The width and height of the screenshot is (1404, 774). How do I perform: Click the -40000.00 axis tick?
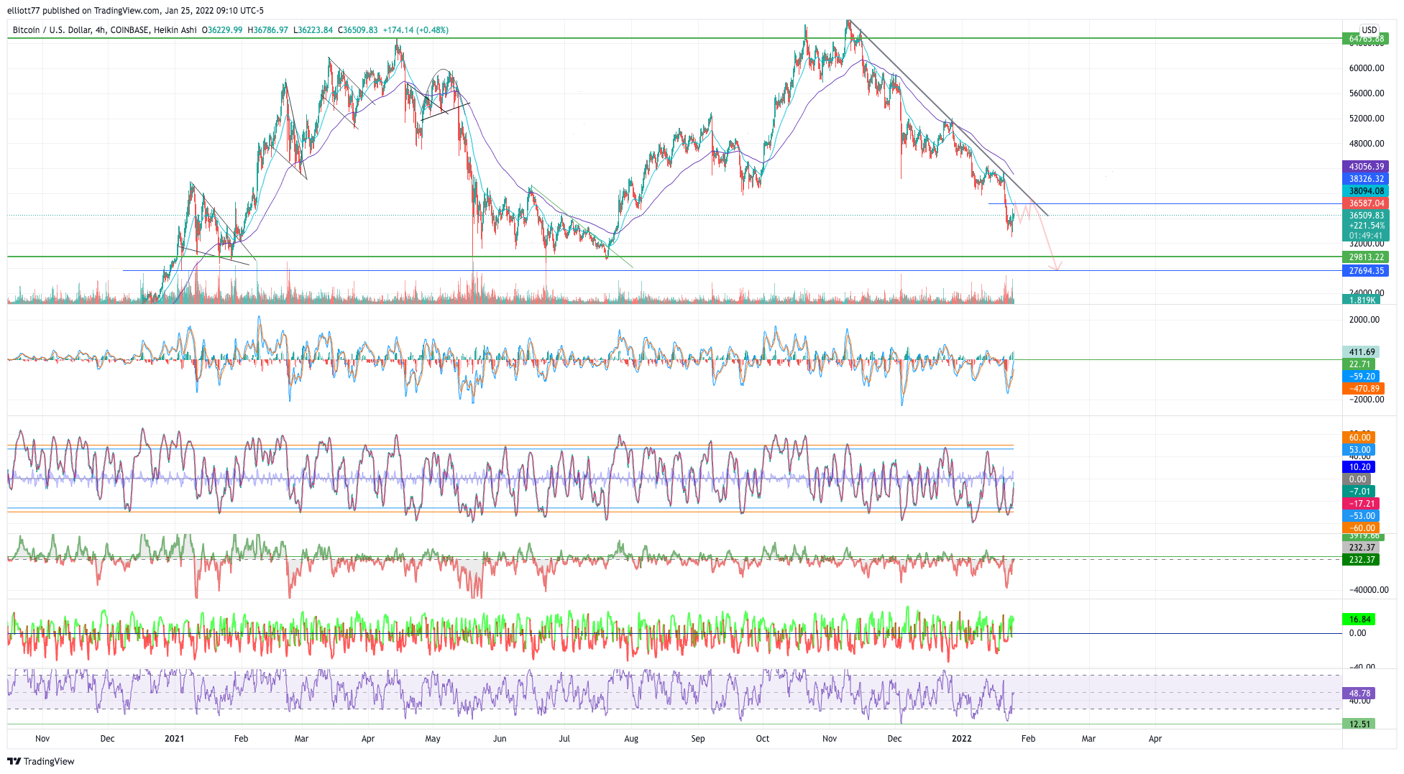[x=1369, y=590]
